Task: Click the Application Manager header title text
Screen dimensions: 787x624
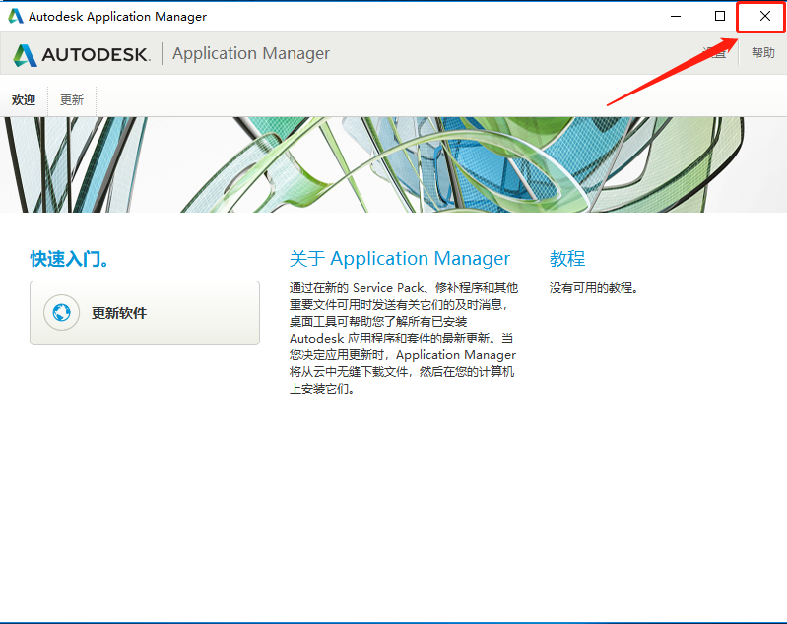Action: 251,53
